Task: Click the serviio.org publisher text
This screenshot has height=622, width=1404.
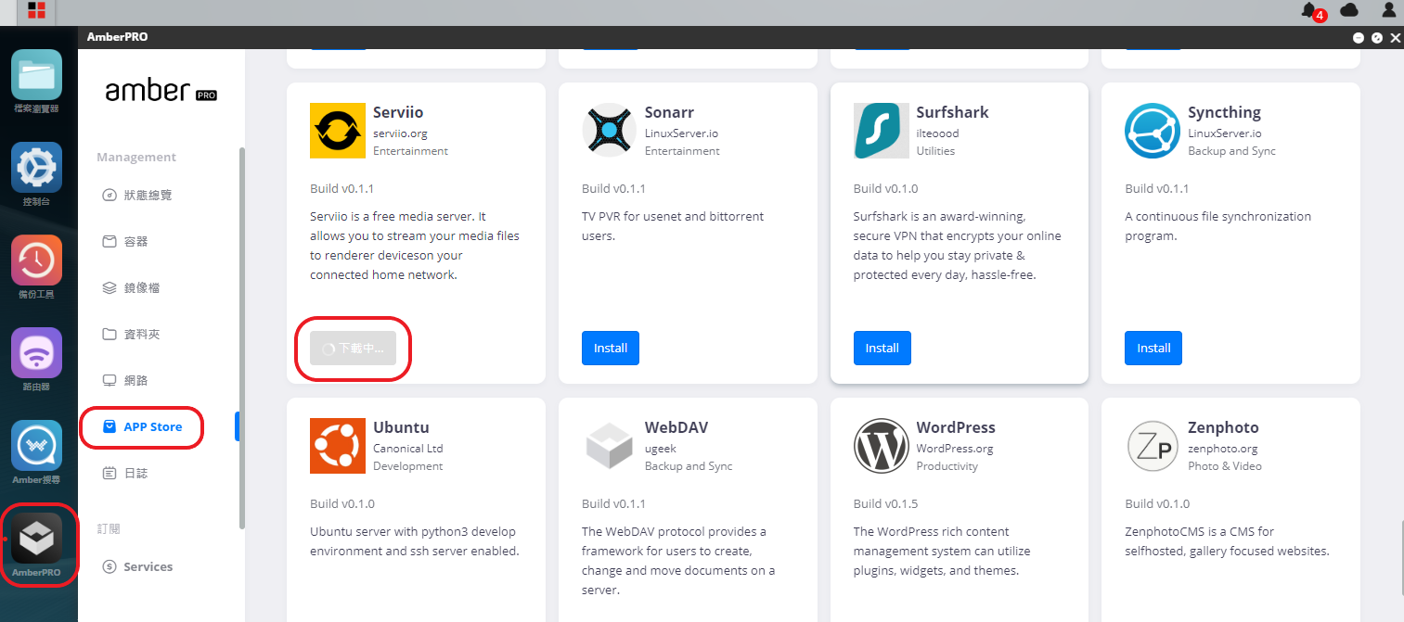Action: (400, 133)
